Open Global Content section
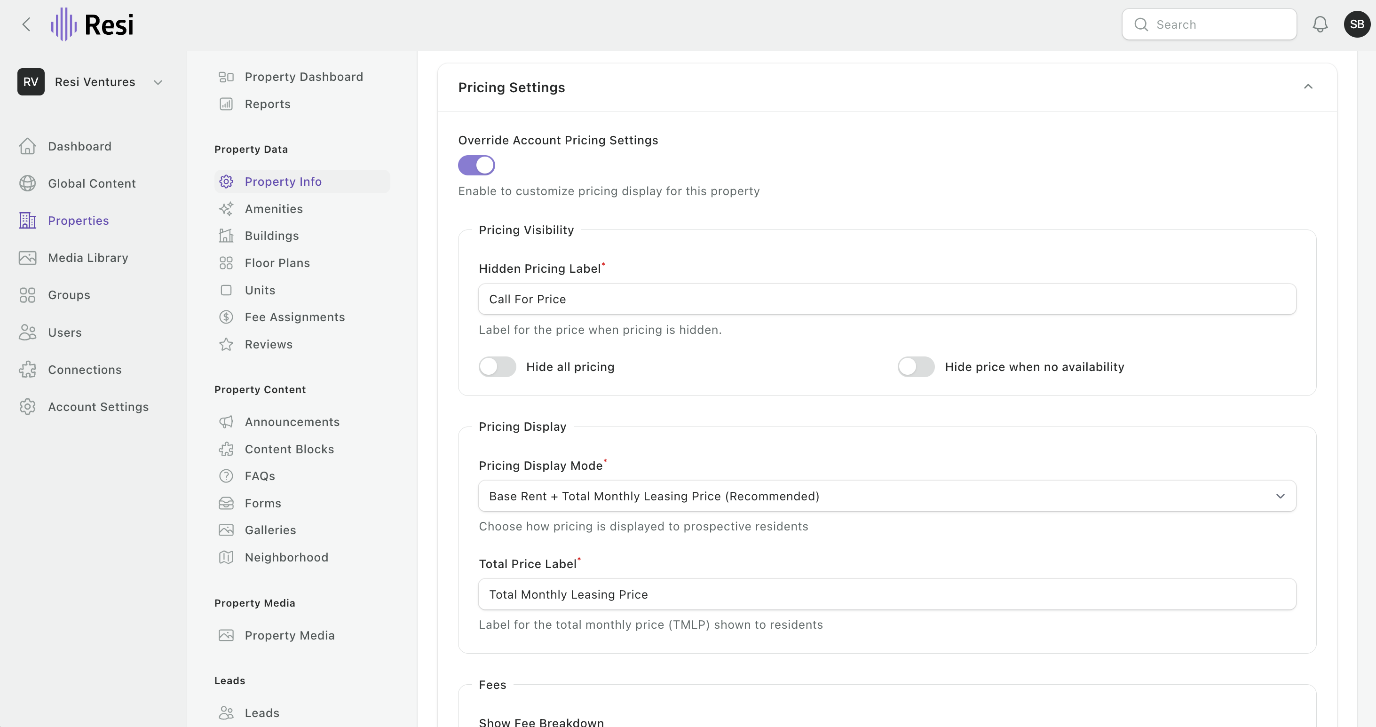 point(92,183)
